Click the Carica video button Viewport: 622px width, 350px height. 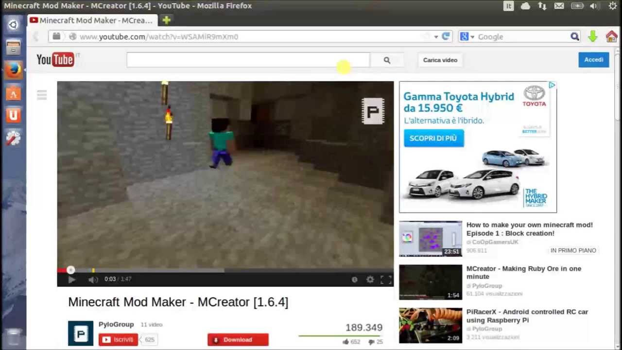440,60
